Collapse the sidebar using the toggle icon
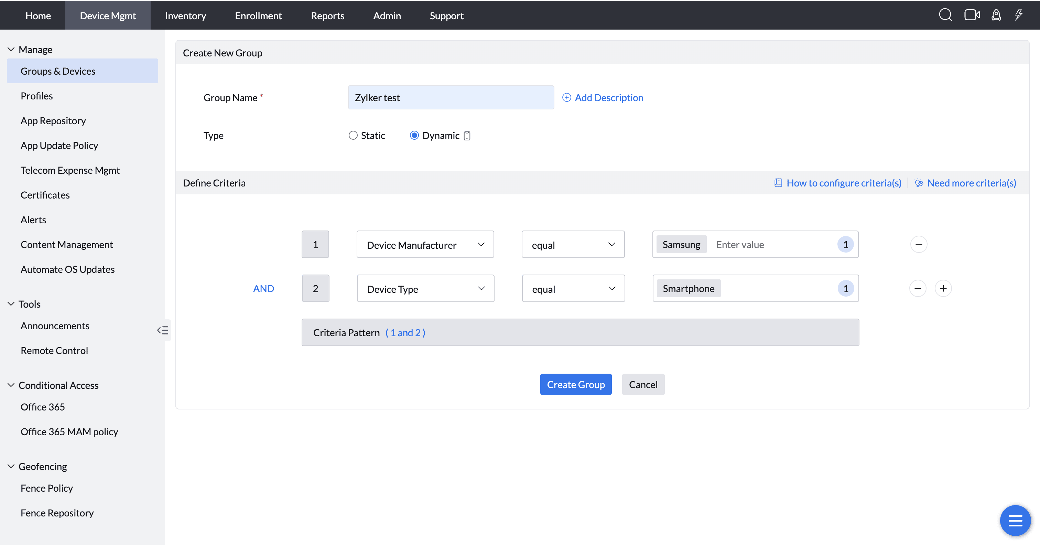Image resolution: width=1040 pixels, height=545 pixels. point(163,330)
